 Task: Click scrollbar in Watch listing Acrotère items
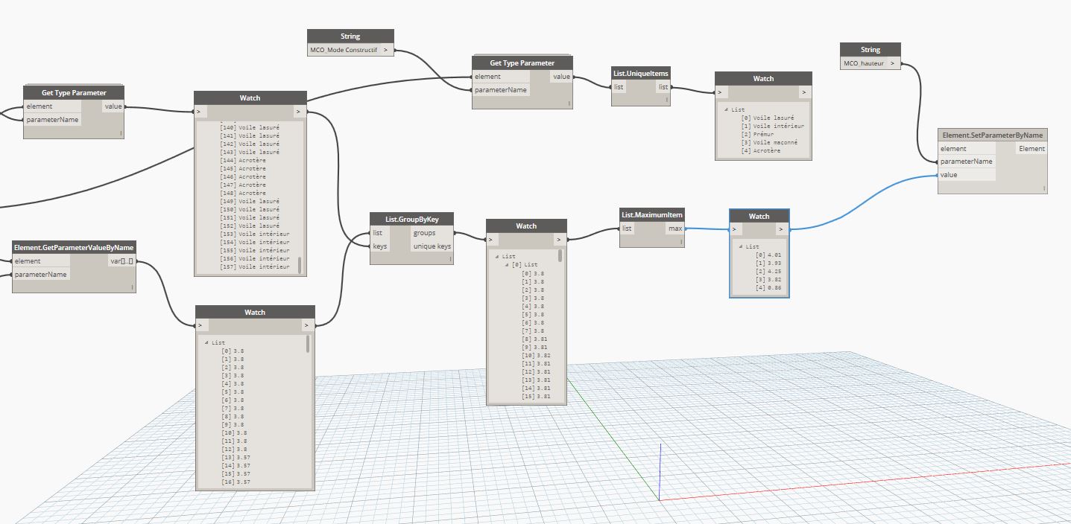300,265
